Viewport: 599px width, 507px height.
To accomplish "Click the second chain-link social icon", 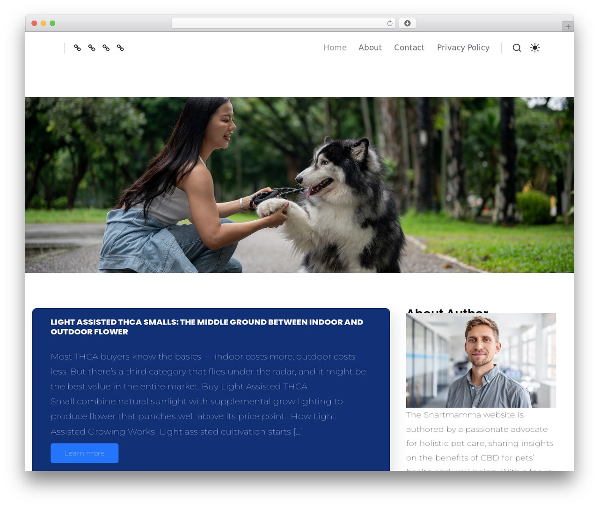I will click(92, 48).
